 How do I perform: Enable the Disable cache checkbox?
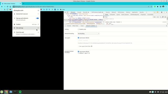point(78,29)
